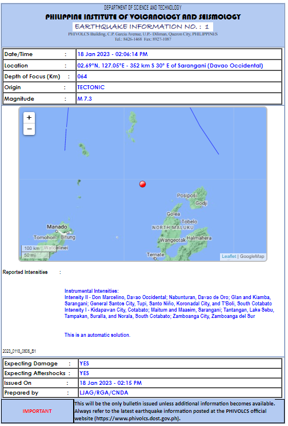The width and height of the screenshot is (288, 426).
Task: Click the Reported Intensities label
Action: pos(25,272)
